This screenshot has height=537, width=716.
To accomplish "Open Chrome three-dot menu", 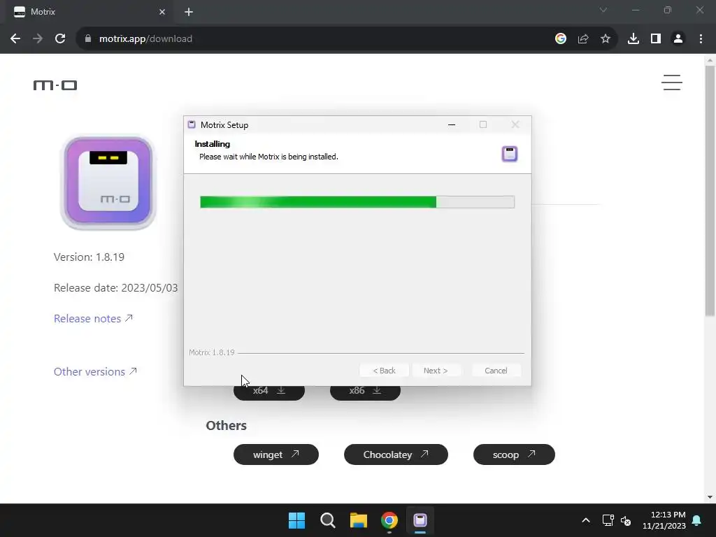I will click(x=701, y=39).
